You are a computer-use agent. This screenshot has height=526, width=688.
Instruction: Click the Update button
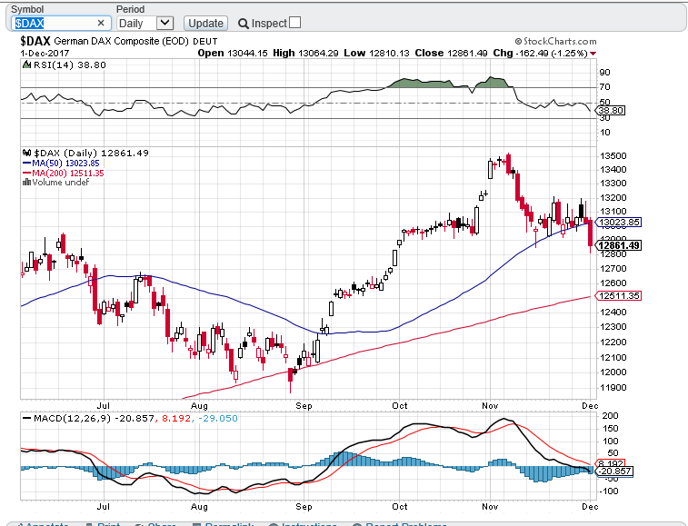[205, 24]
